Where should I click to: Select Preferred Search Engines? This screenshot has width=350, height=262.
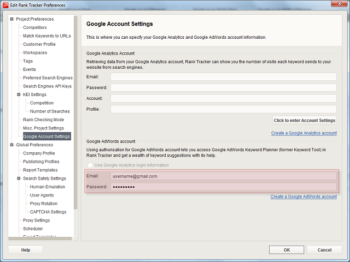coord(48,78)
